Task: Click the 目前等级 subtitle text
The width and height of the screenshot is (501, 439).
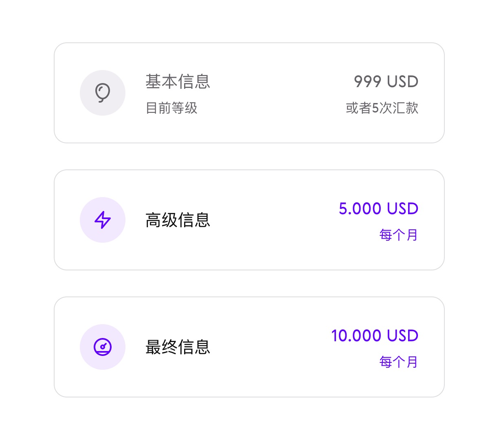Action: pos(171,109)
